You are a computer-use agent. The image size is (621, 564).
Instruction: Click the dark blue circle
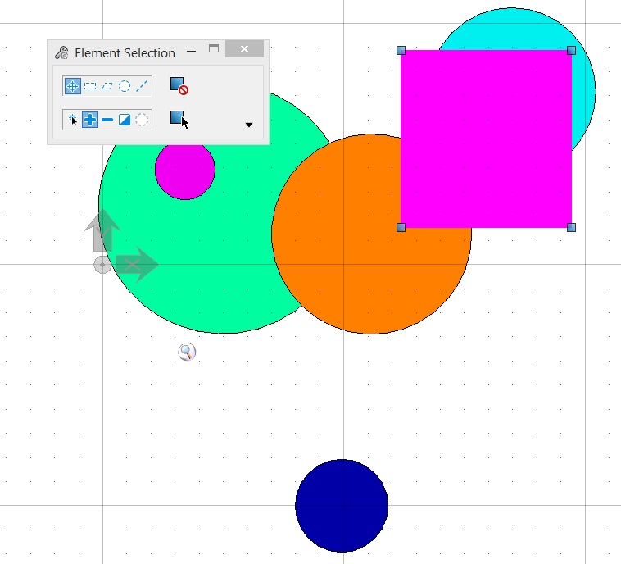click(x=342, y=506)
